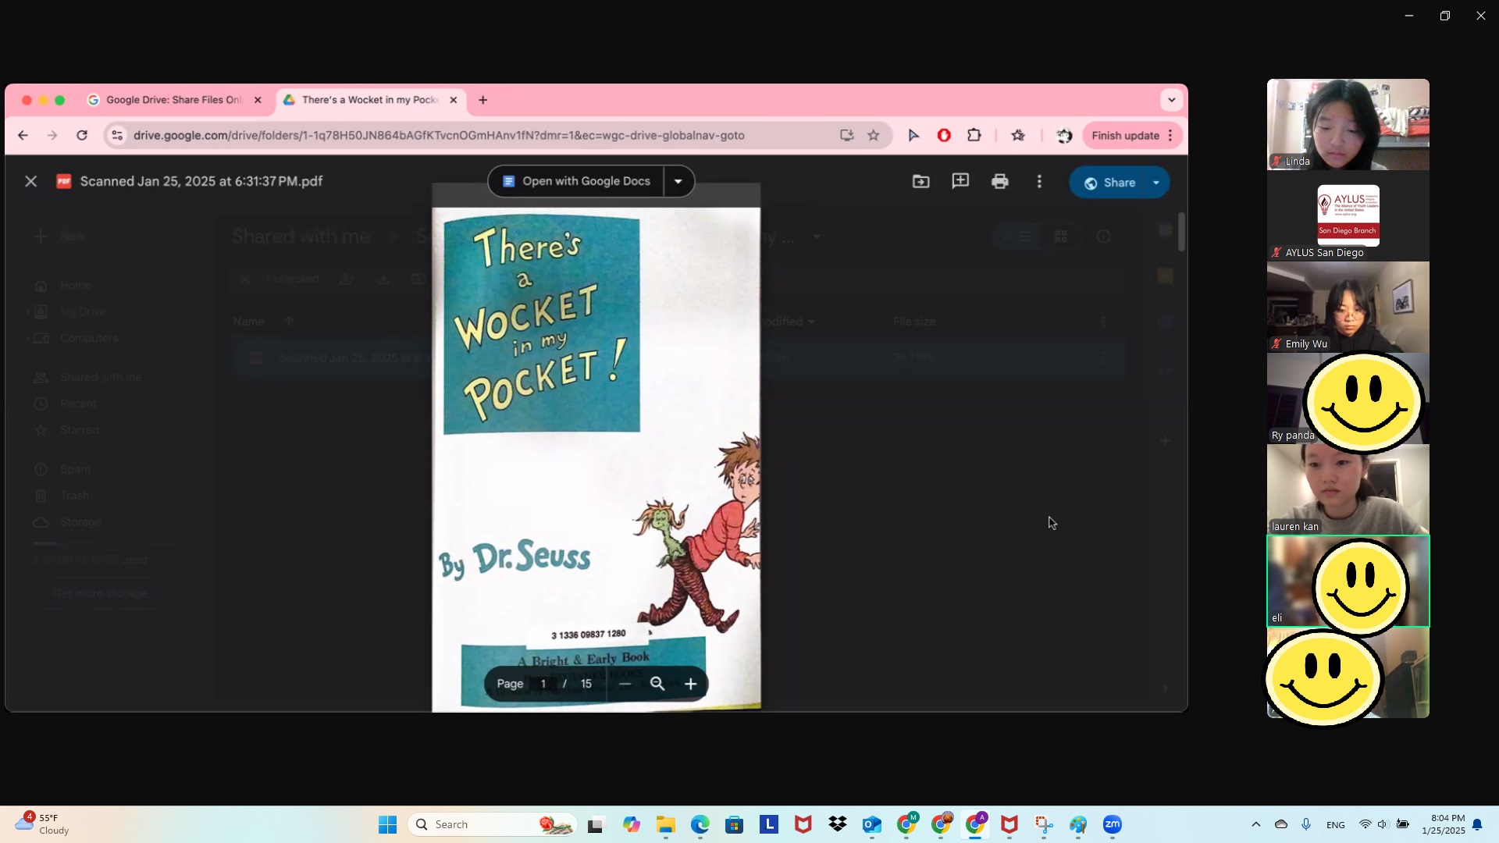The width and height of the screenshot is (1499, 843).
Task: Click the Add shortcut to Drive folder icon
Action: click(x=921, y=181)
